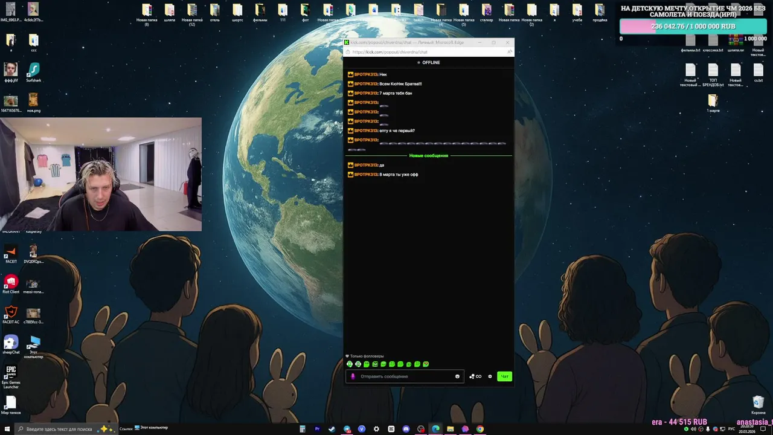Open the сталкер desktop folder
This screenshot has width=773, height=435.
point(487,12)
